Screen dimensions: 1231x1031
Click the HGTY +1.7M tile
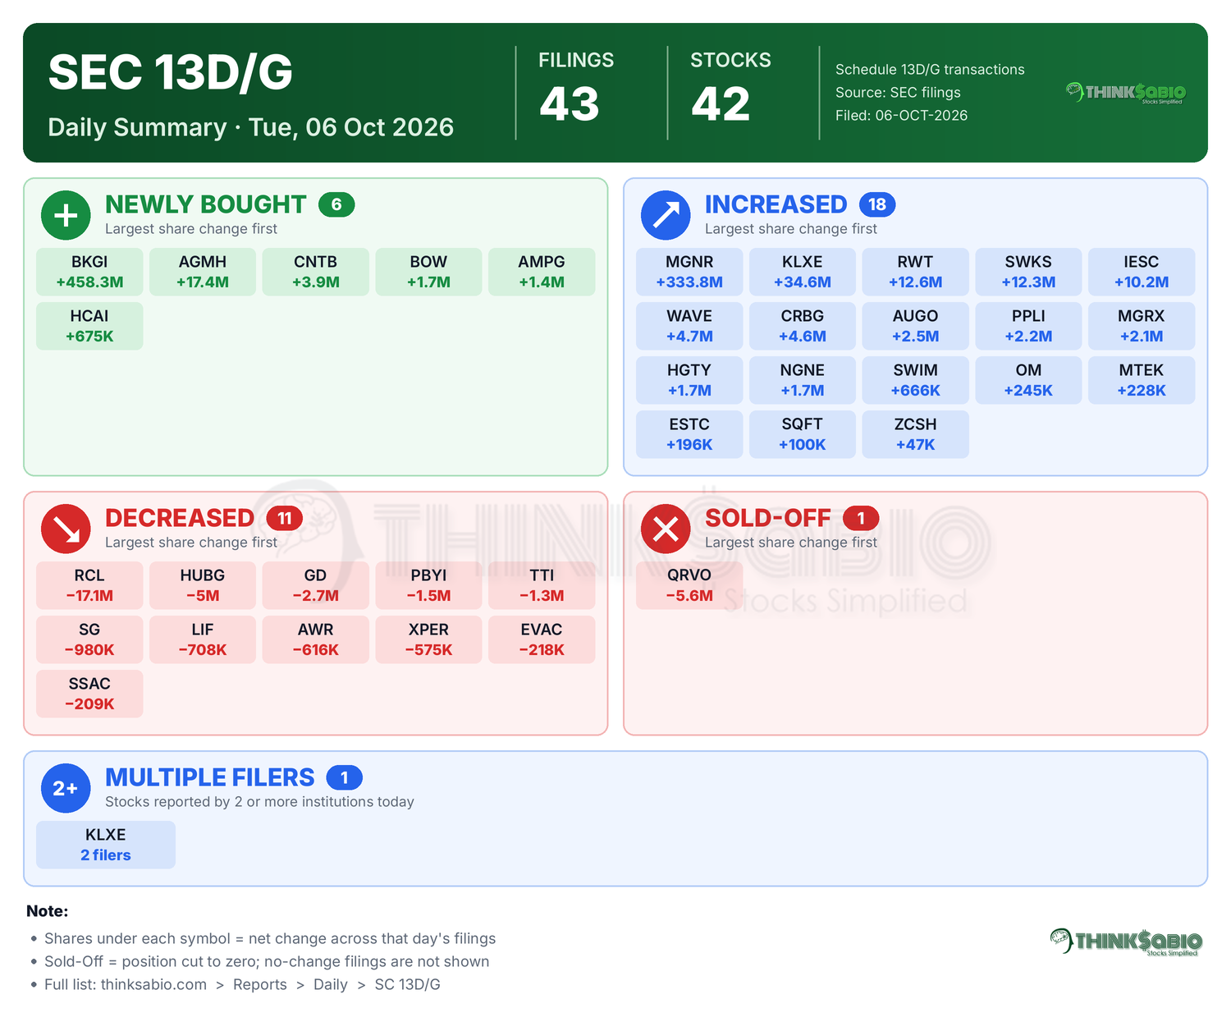tap(689, 380)
